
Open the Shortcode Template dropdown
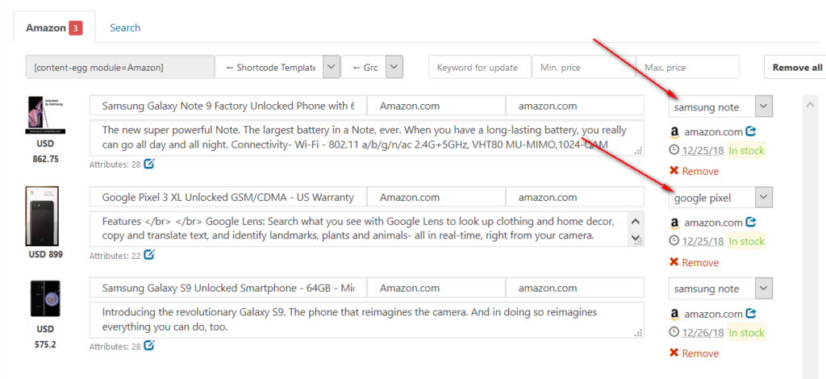point(331,68)
